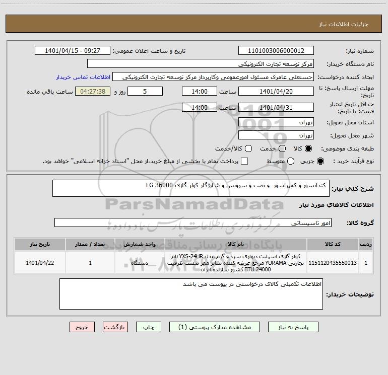
Task: Click the ردیف column header
Action: click(366, 244)
